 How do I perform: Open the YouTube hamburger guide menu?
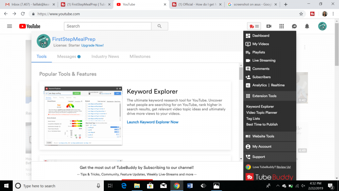coord(9,26)
